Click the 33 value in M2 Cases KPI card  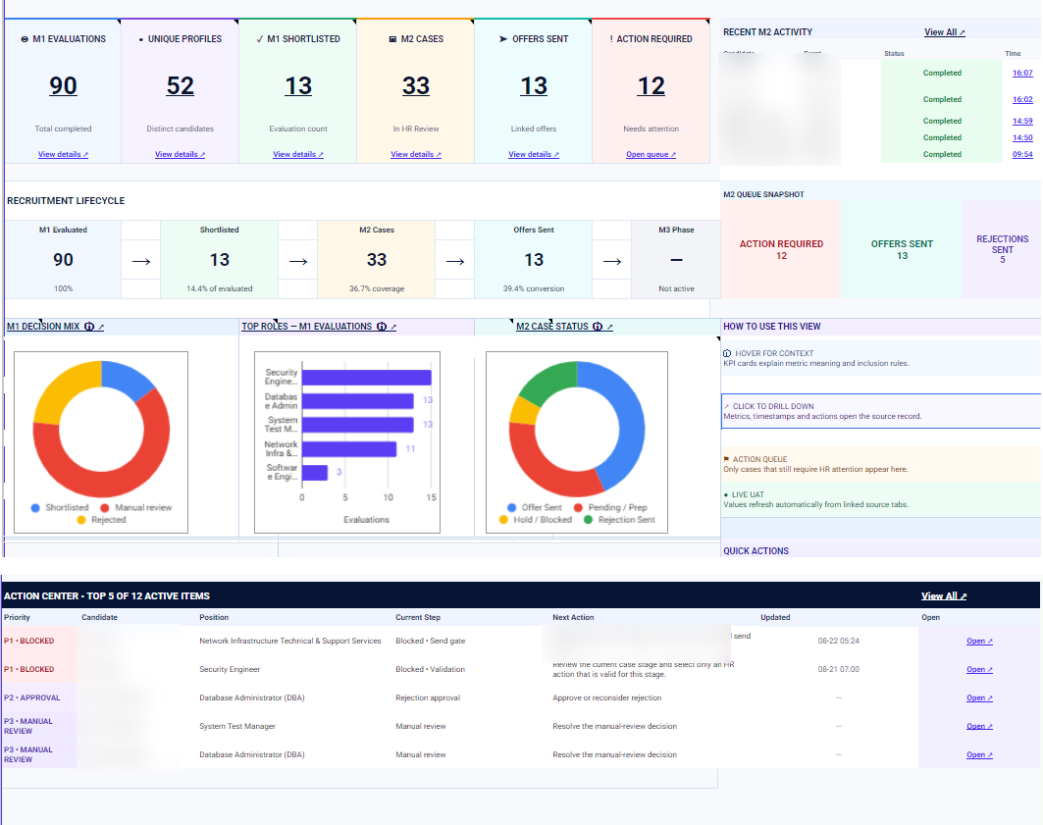pyautogui.click(x=416, y=85)
